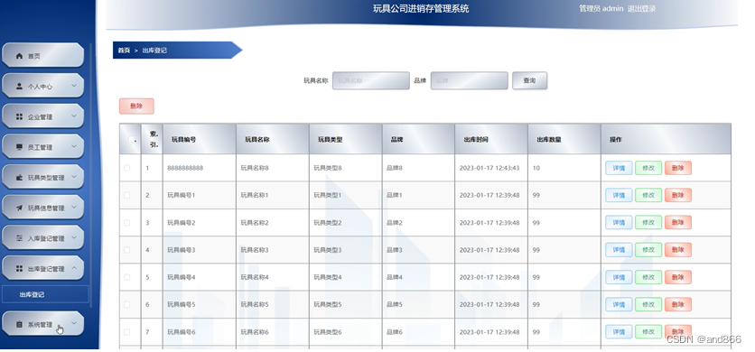Click the grid icon for 出库登记管理

pyautogui.click(x=19, y=268)
